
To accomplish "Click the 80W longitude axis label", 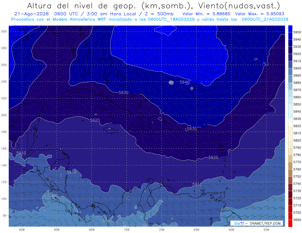I will (92, 230).
